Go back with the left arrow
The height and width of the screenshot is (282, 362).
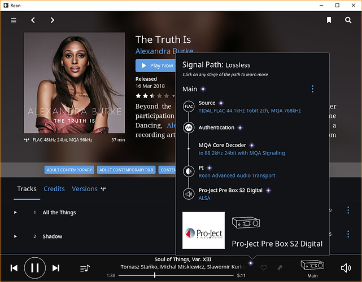point(33,20)
